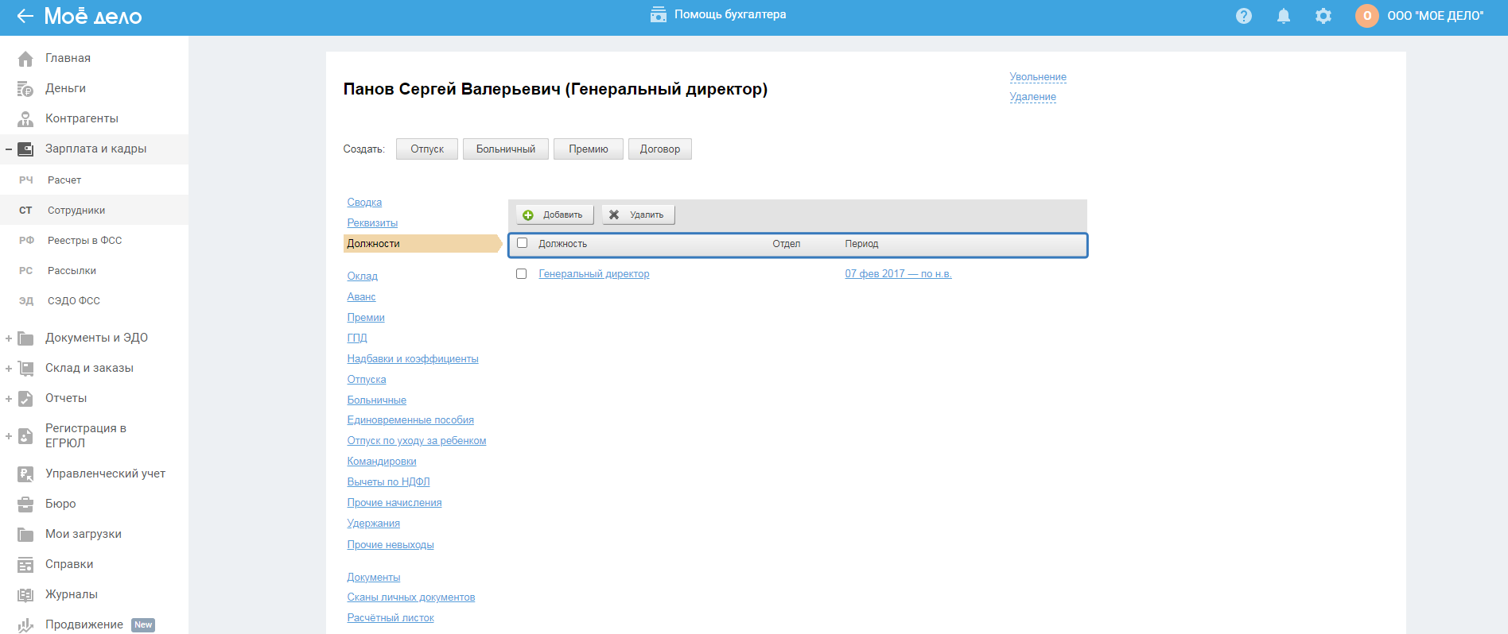The width and height of the screenshot is (1508, 634).
Task: Check the Генеральный директор row checkbox
Action: pos(522,274)
